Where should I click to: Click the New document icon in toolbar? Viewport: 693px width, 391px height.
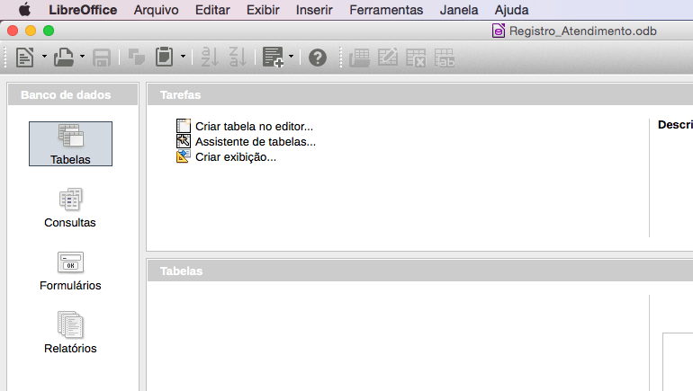(x=25, y=58)
